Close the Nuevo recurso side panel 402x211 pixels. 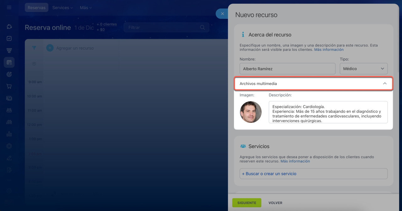tap(222, 14)
